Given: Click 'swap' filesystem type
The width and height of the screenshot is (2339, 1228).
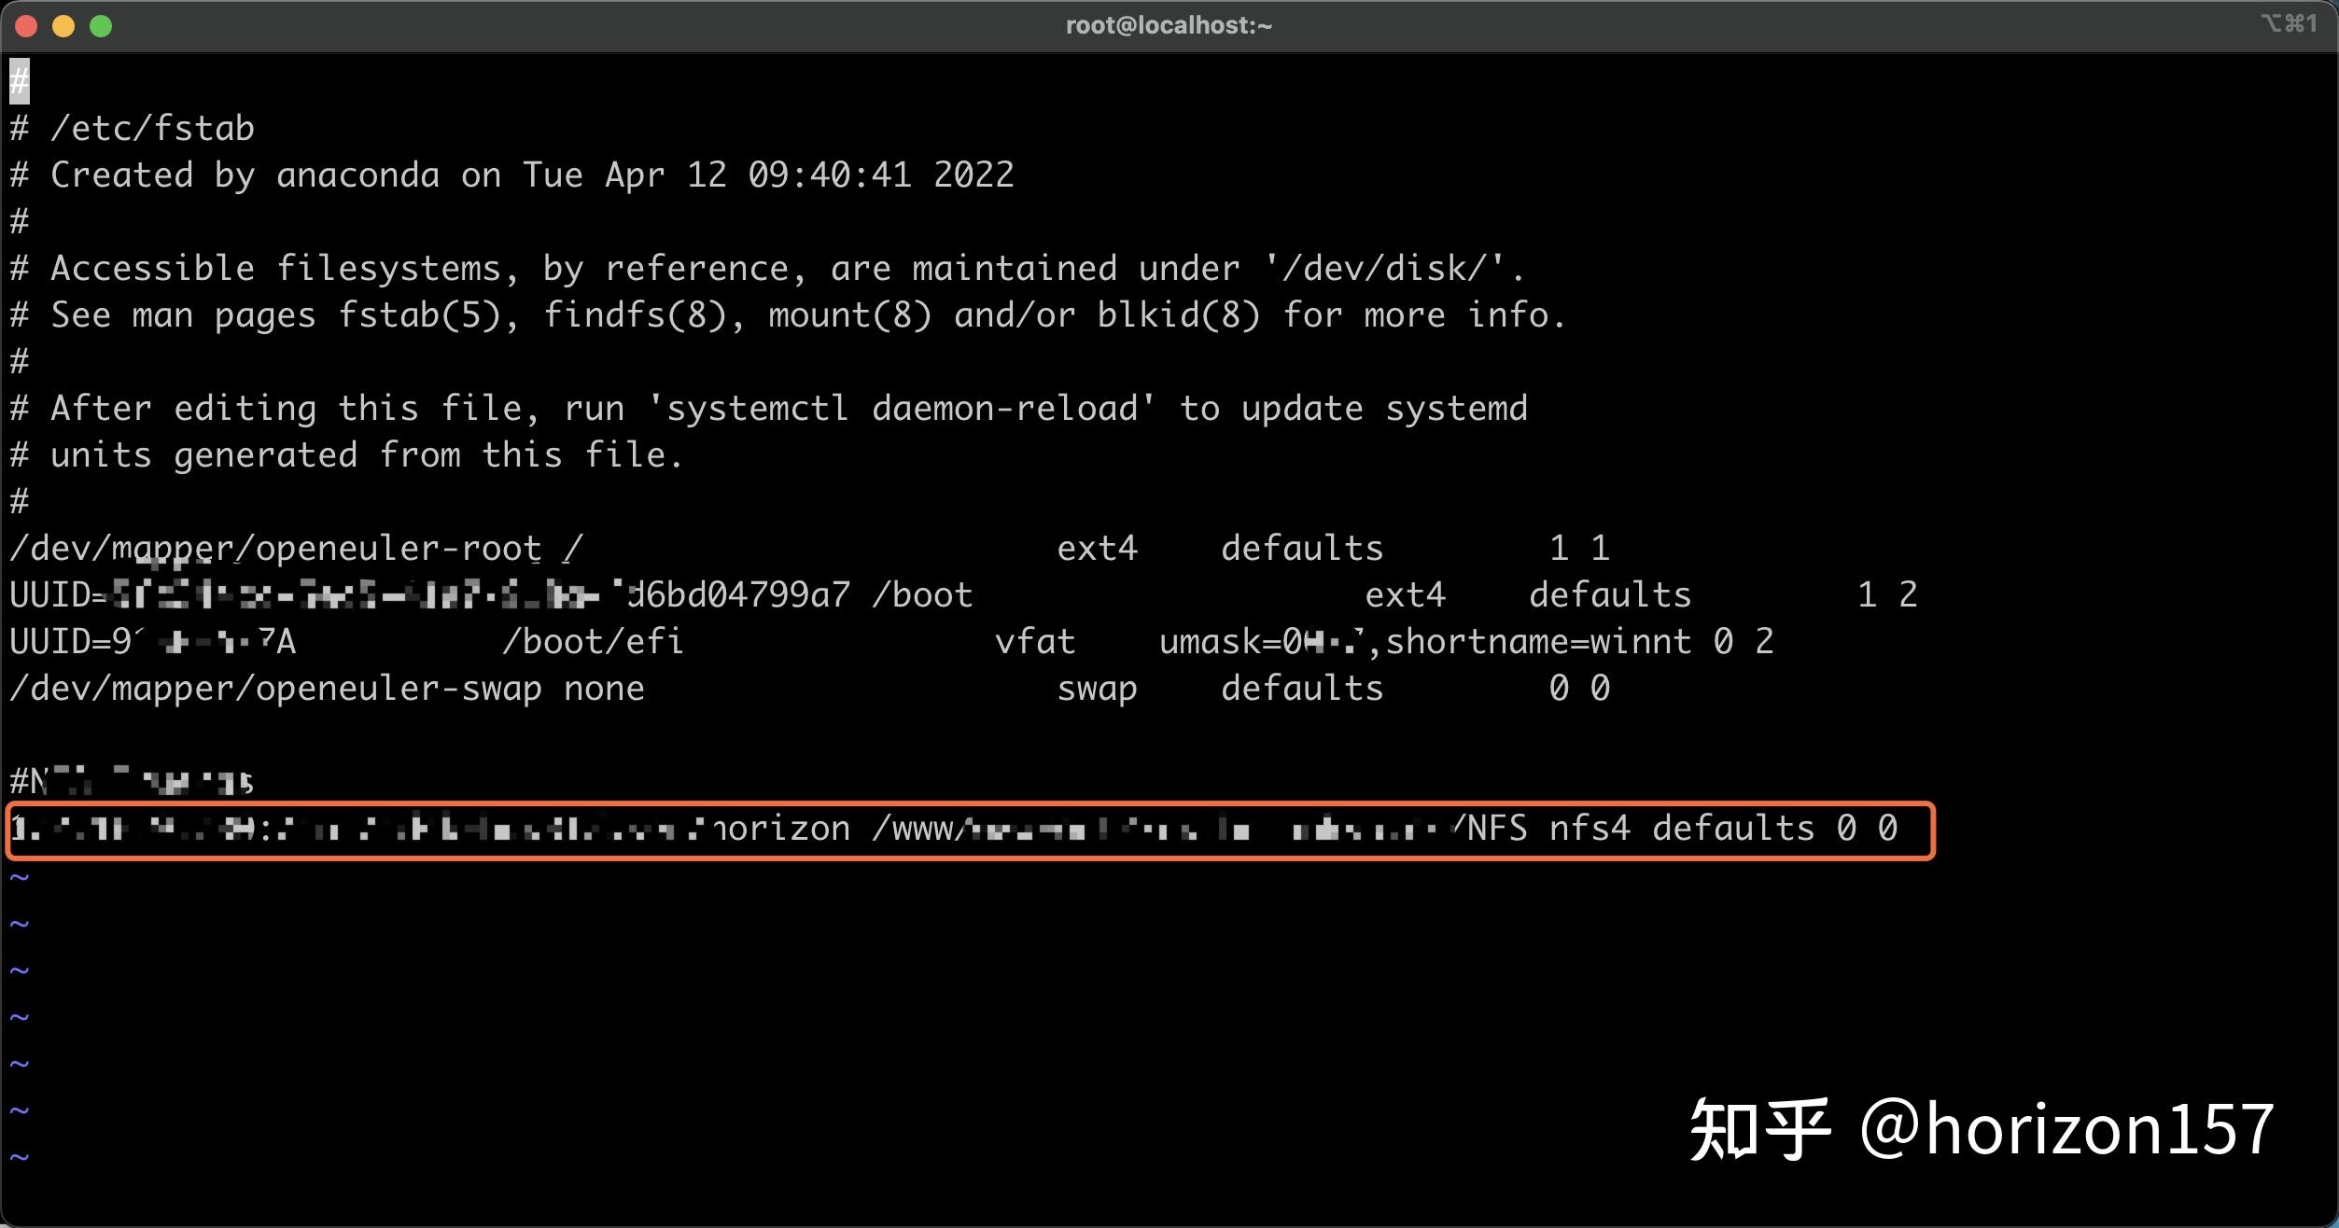Looking at the screenshot, I should [x=1097, y=688].
